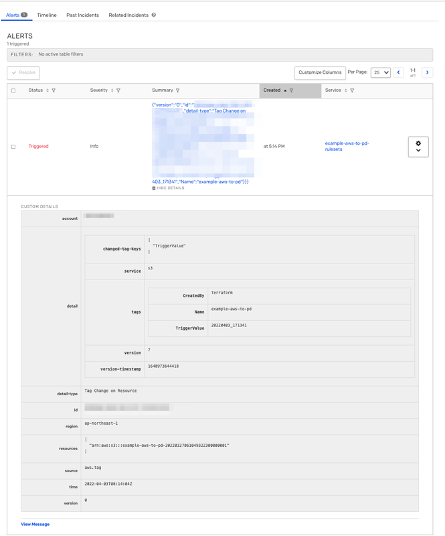This screenshot has width=445, height=536.
Task: Click the Related Incidents help icon
Action: pos(154,15)
